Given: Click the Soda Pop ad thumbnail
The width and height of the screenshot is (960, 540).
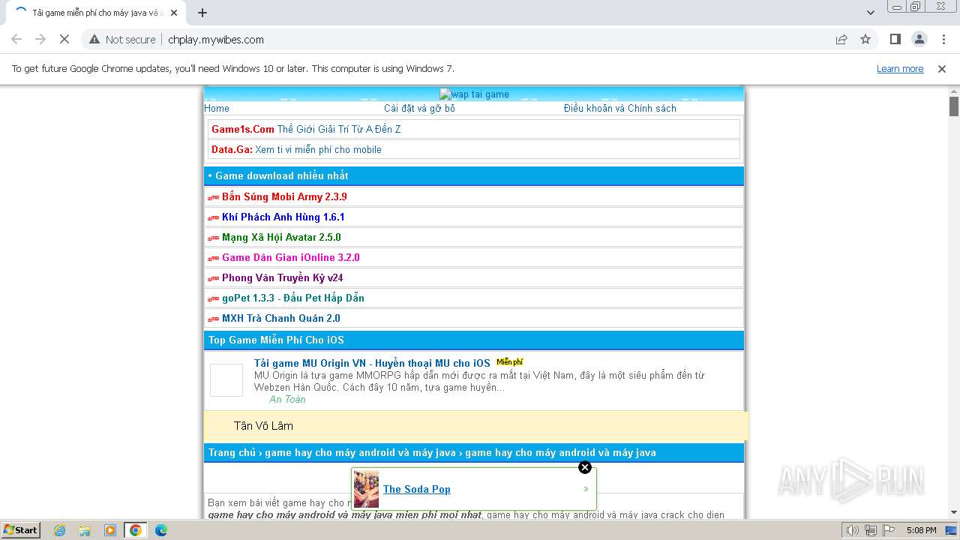Looking at the screenshot, I should tap(367, 489).
